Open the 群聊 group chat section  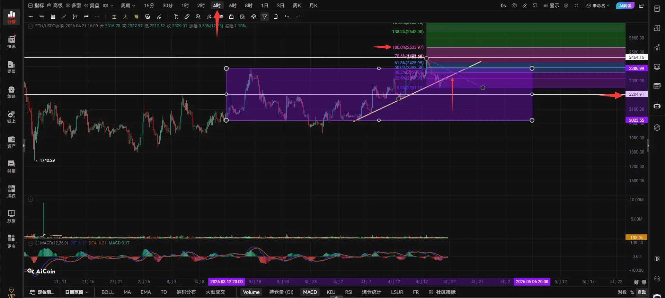click(x=11, y=166)
